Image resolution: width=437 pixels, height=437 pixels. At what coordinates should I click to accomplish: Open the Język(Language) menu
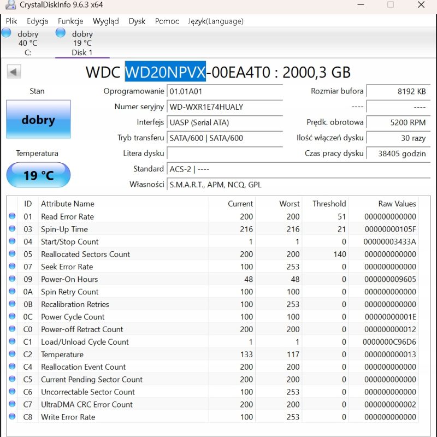pos(215,21)
